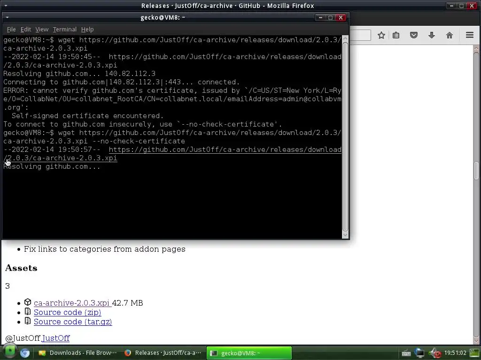Click the Assets heading

click(x=21, y=268)
